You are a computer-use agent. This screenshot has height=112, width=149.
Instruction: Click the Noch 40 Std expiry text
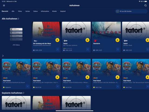(68, 87)
